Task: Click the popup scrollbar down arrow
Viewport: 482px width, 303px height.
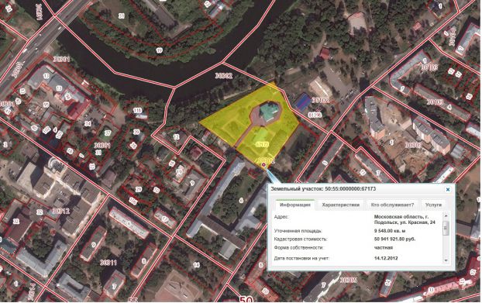Action: click(446, 260)
